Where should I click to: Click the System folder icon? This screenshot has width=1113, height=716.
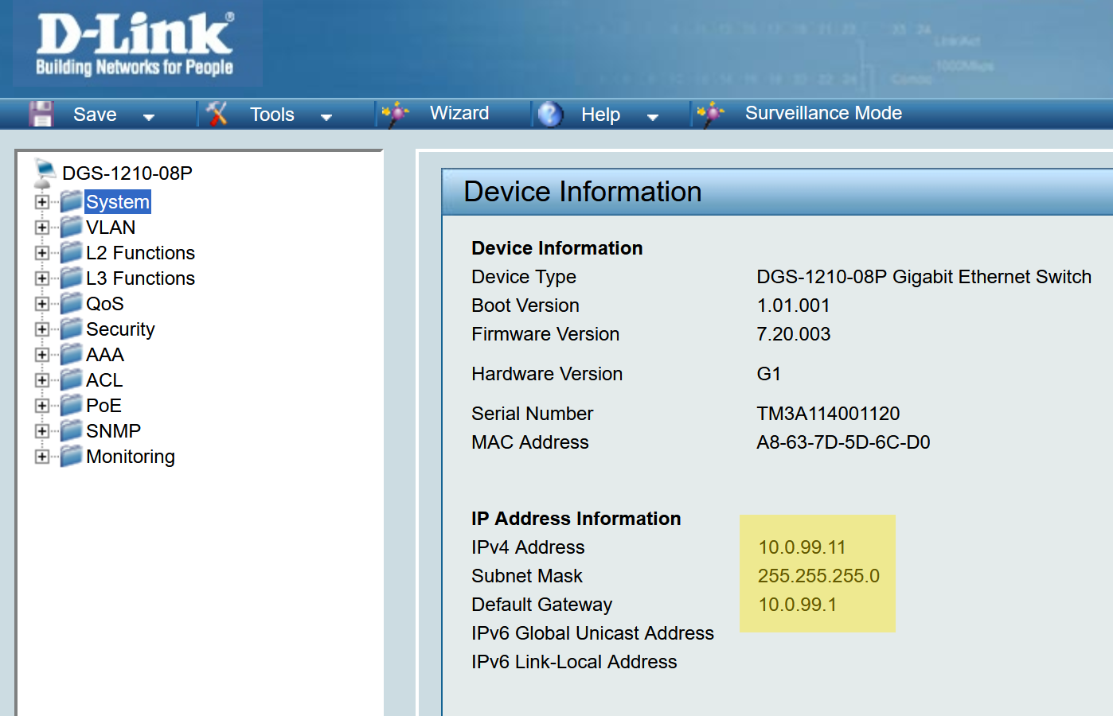72,201
